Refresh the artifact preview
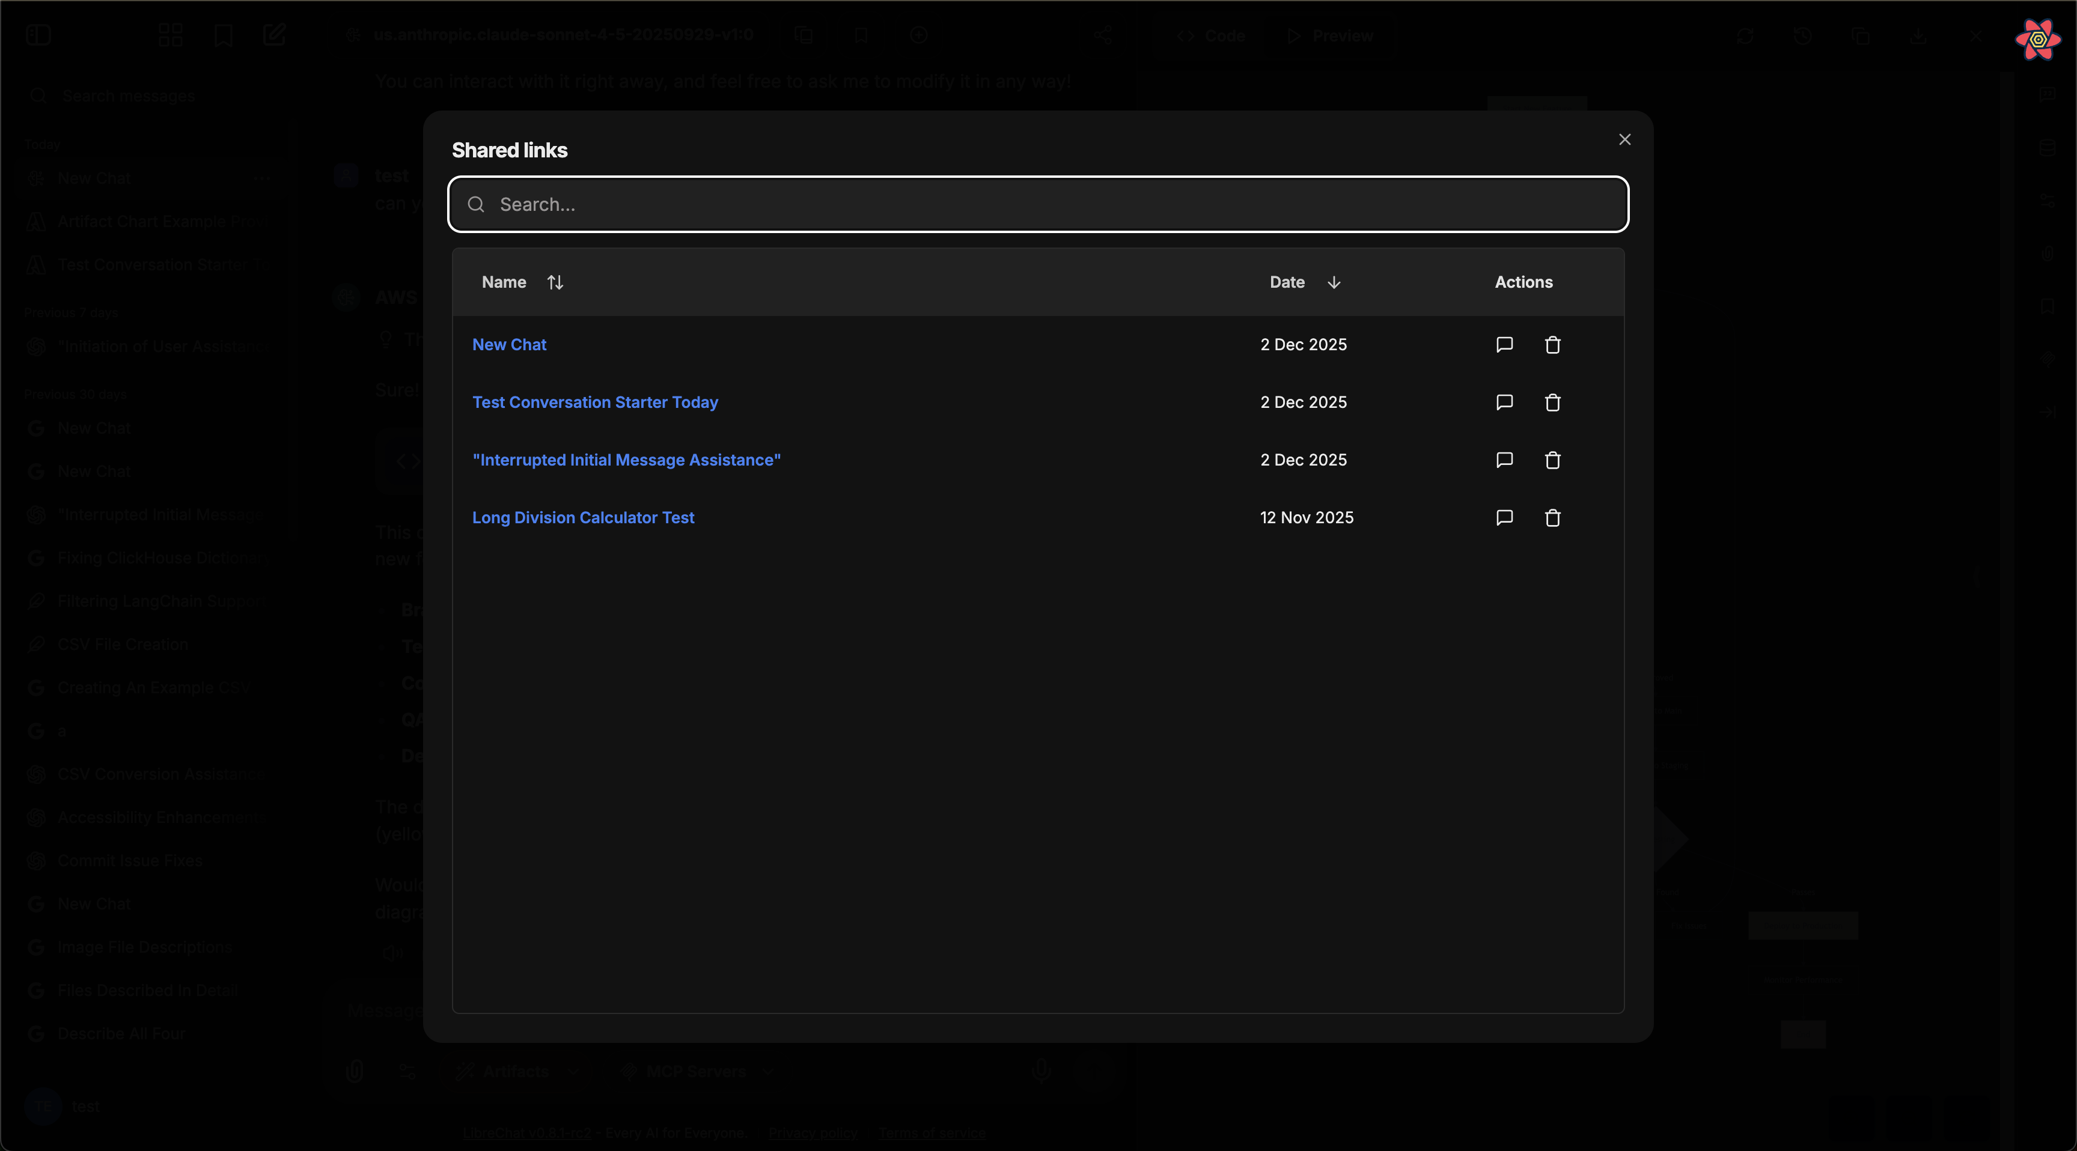2077x1151 pixels. tap(1746, 36)
